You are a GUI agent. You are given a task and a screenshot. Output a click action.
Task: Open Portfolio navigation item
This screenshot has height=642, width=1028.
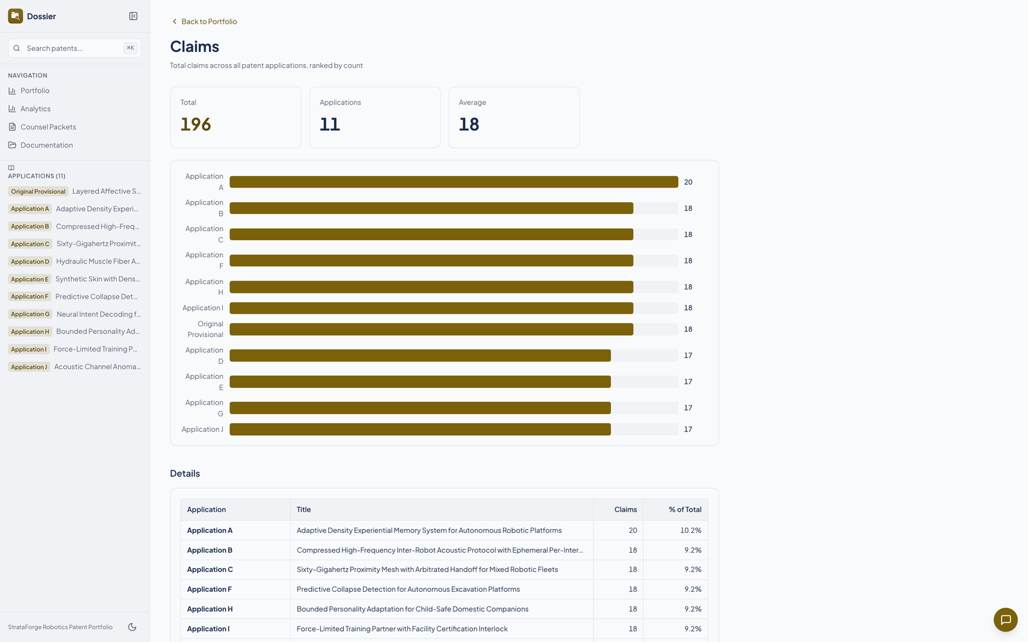click(75, 91)
